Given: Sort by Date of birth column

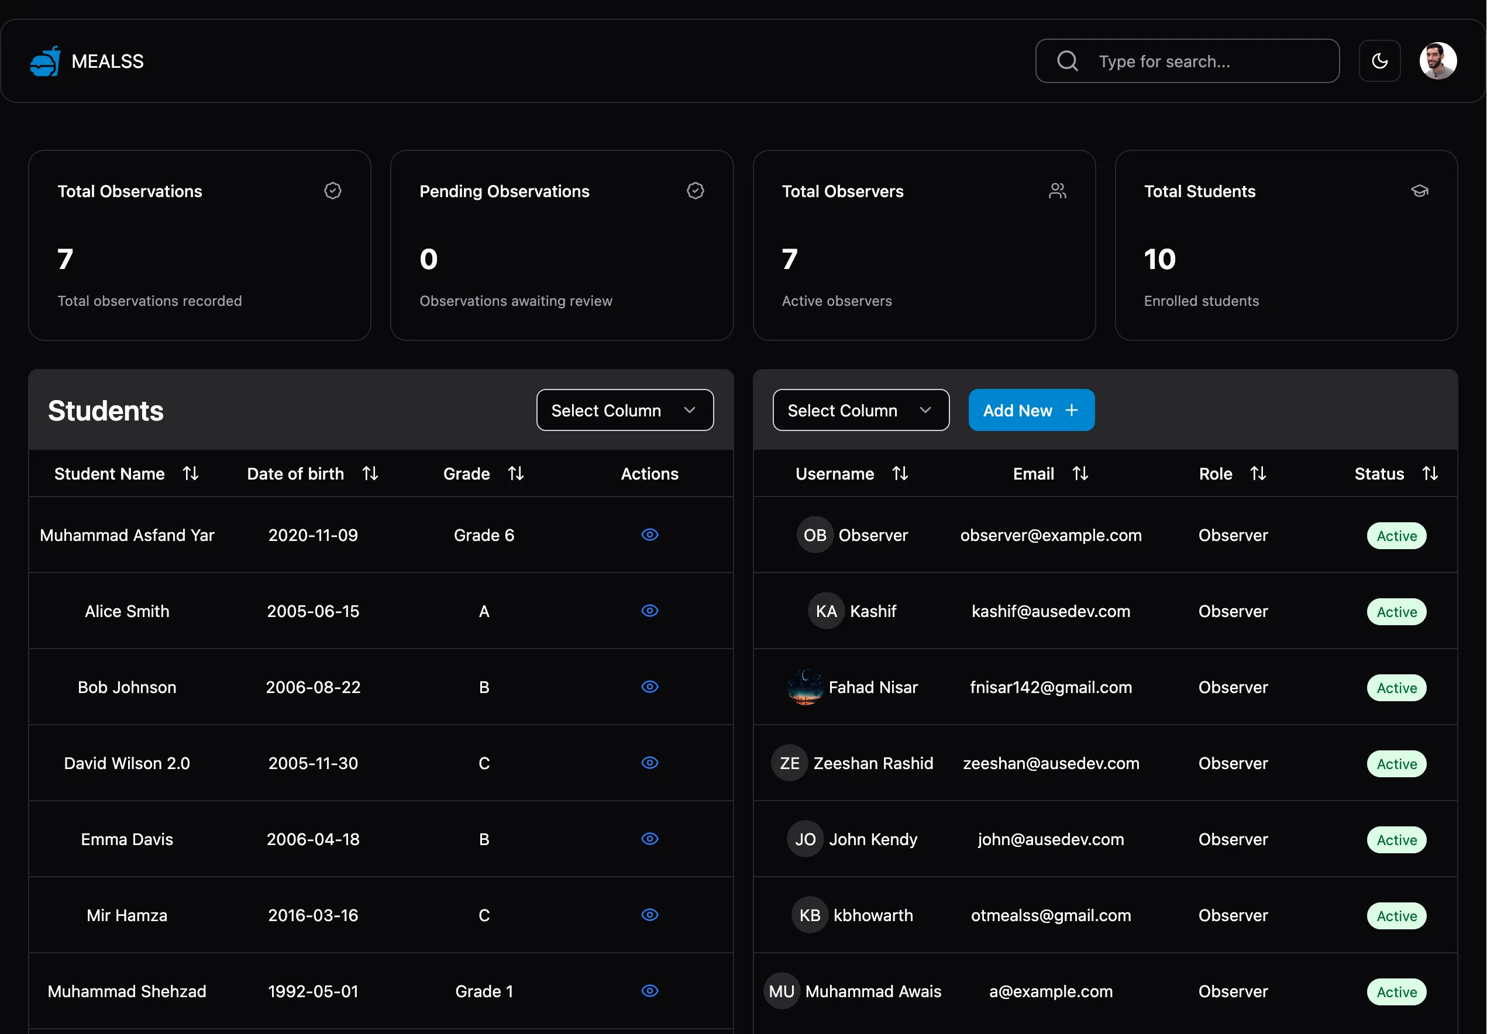Looking at the screenshot, I should [x=370, y=474].
